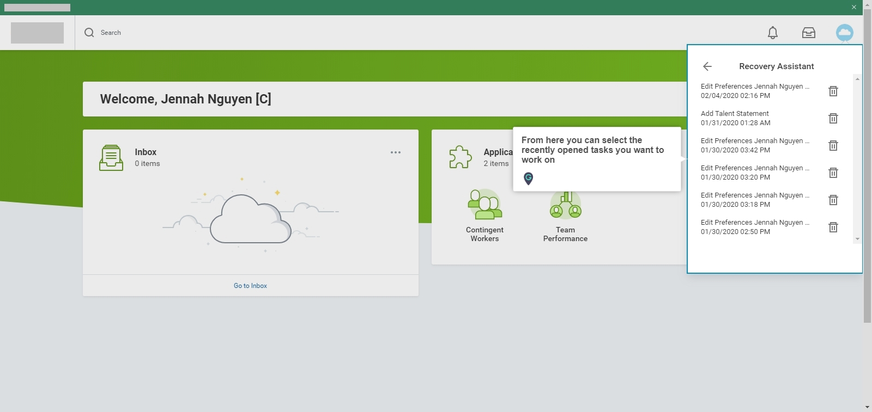Click the empty inbox cloud illustration
The image size is (872, 412).
[x=251, y=217]
